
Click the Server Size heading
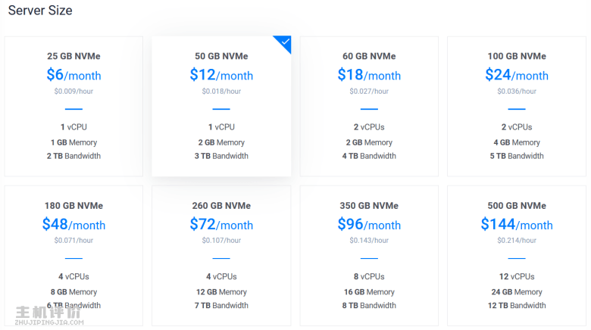pos(40,11)
